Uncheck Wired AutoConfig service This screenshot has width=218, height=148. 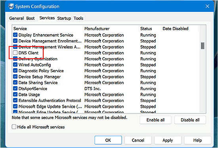pos(15,65)
